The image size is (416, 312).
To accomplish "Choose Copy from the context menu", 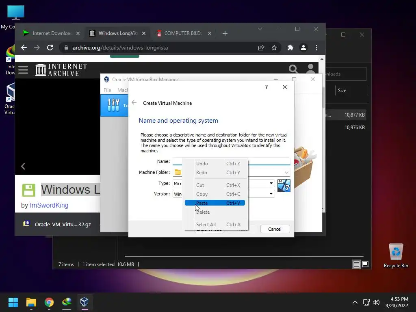I will [x=214, y=194].
